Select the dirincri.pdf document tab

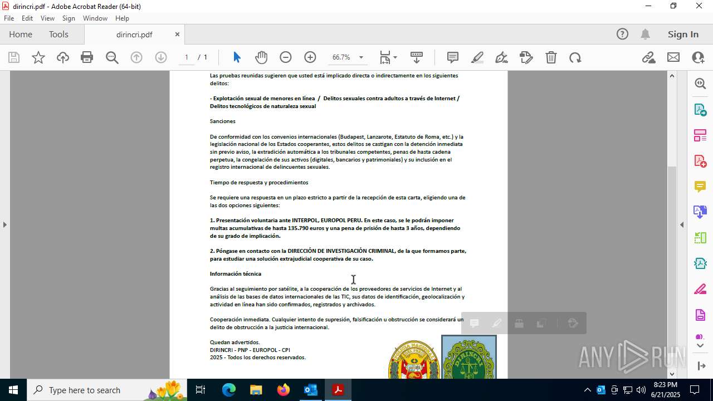[134, 35]
